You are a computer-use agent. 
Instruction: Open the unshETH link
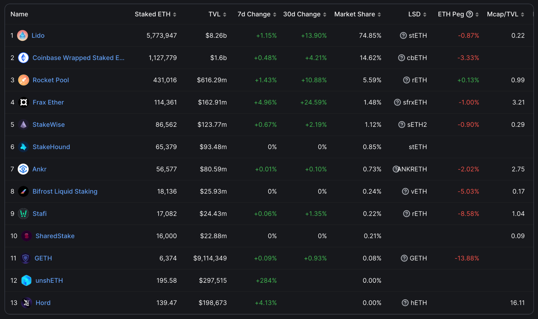(49, 281)
